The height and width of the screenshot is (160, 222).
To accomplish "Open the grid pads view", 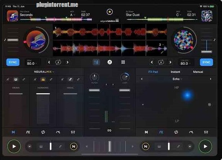I will tap(123, 62).
